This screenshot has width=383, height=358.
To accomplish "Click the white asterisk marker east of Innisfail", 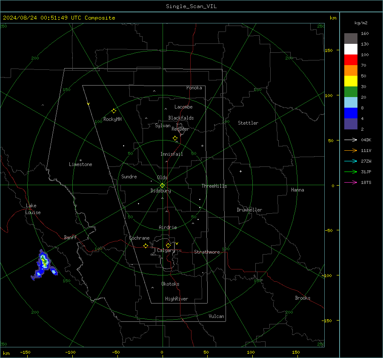I will [x=202, y=146].
